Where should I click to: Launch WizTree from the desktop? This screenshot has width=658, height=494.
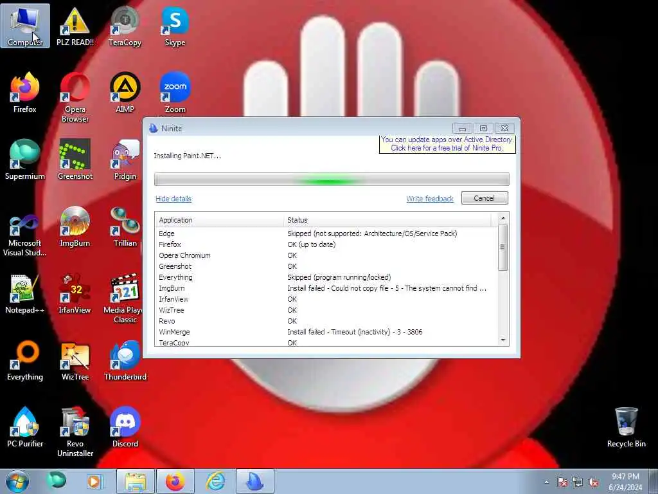pos(75,360)
